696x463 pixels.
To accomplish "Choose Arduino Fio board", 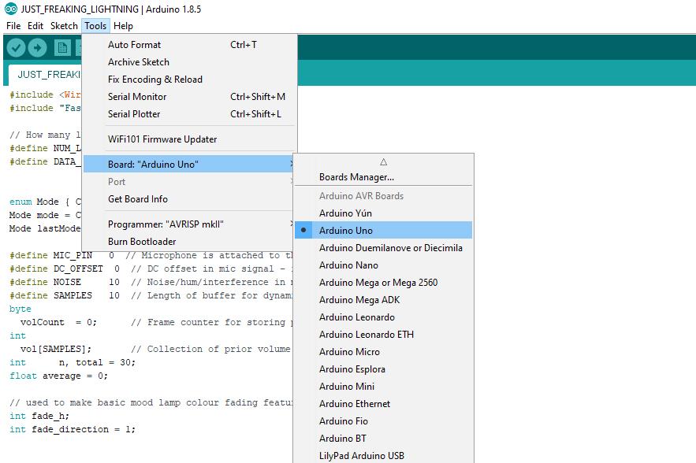I will click(383, 420).
